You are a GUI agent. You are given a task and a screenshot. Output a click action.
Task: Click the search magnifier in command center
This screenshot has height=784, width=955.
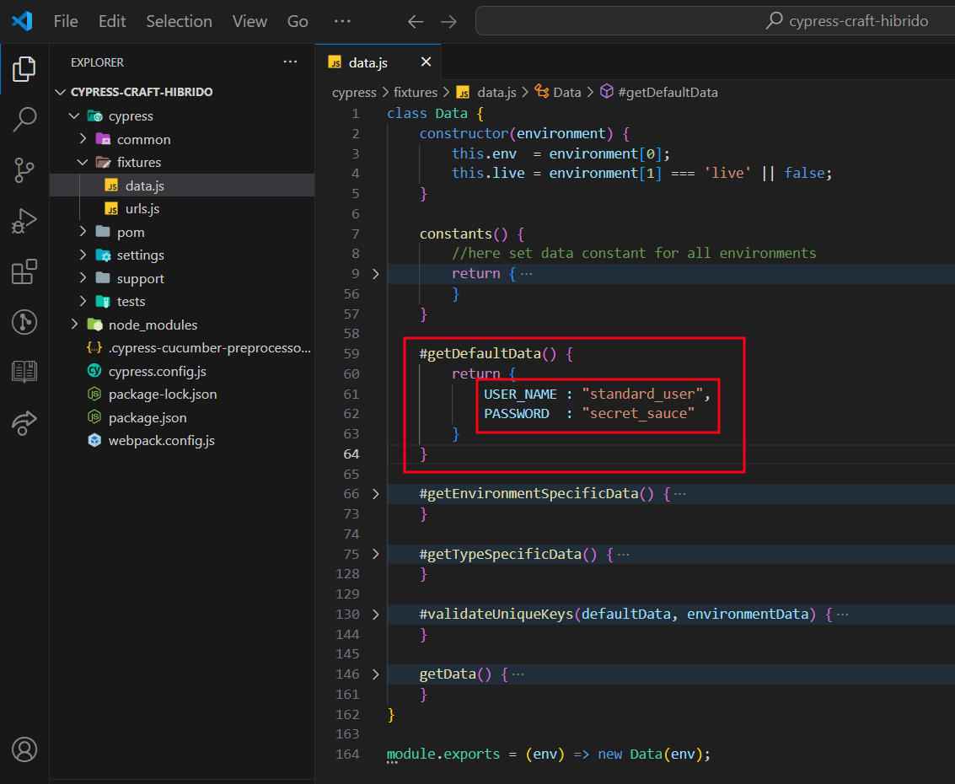774,21
